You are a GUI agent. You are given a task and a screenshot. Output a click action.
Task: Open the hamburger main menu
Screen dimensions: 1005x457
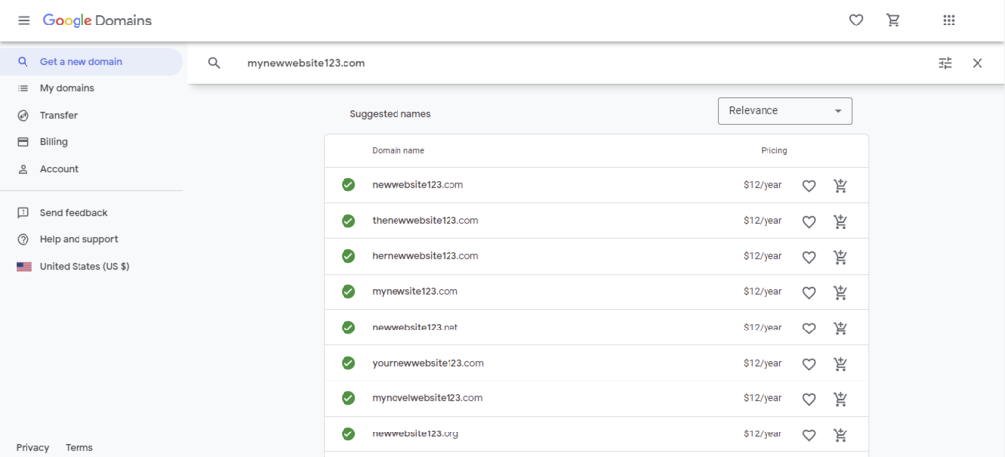pos(25,21)
